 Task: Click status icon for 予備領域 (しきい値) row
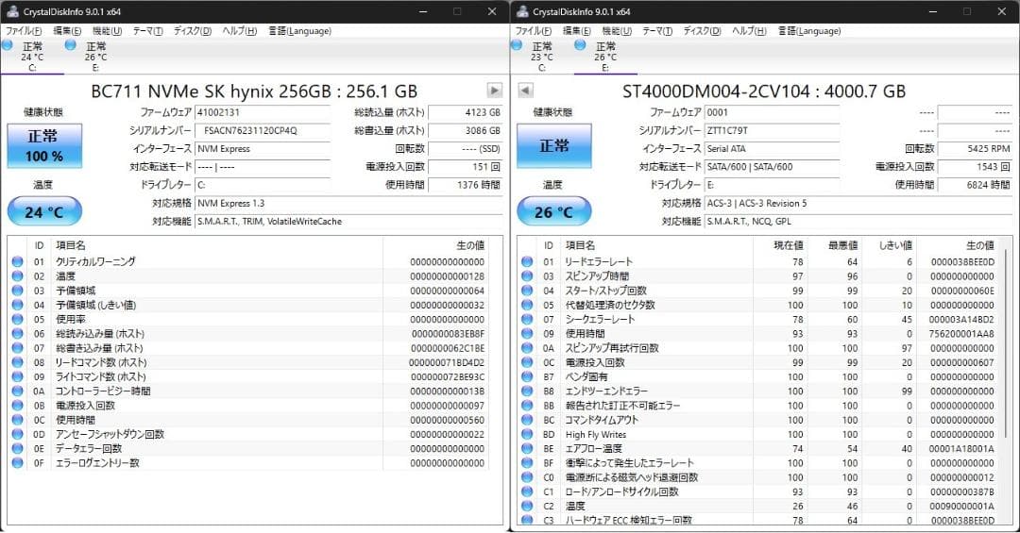18,305
